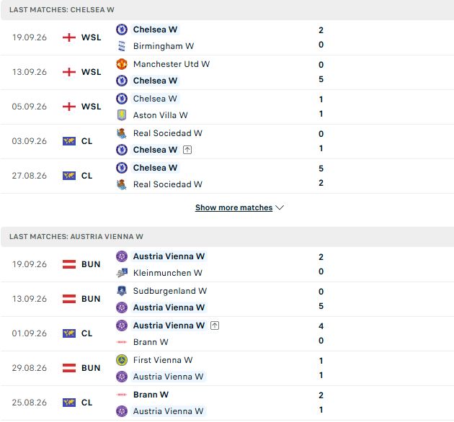Click the Kleinmunchen W club crest
This screenshot has height=422, width=454.
coord(122,273)
